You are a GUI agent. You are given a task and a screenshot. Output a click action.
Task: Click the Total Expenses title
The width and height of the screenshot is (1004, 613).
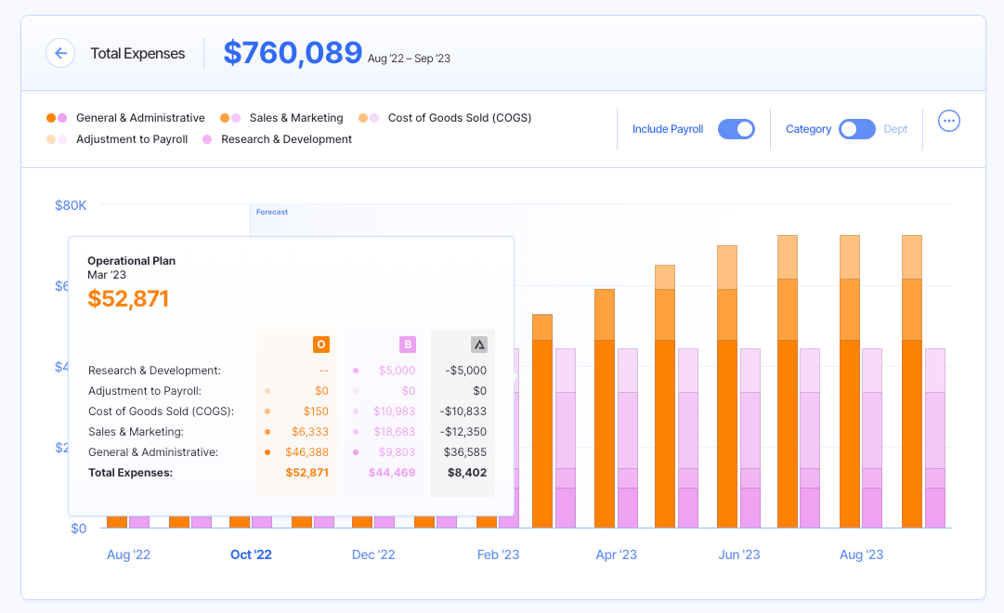137,54
